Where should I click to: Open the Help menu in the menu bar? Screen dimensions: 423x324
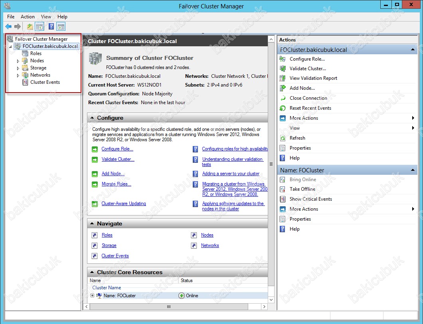(62, 17)
